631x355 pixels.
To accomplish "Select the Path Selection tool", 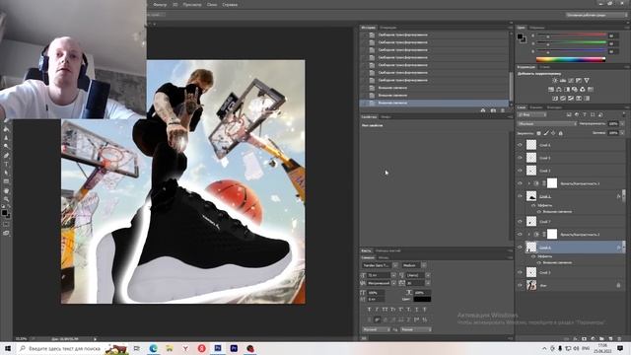I will 7,173.
